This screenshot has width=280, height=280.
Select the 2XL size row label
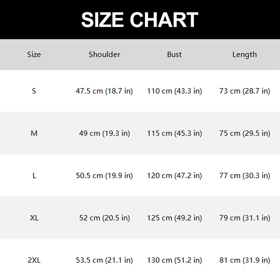click(34, 260)
